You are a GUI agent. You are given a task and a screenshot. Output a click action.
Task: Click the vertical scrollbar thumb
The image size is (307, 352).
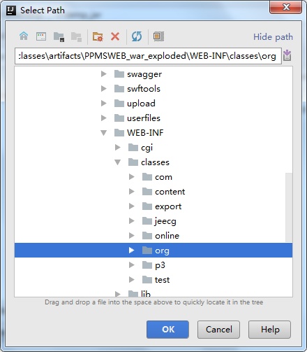[289, 207]
